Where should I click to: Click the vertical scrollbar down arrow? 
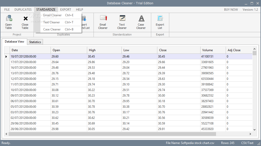(x=254, y=130)
